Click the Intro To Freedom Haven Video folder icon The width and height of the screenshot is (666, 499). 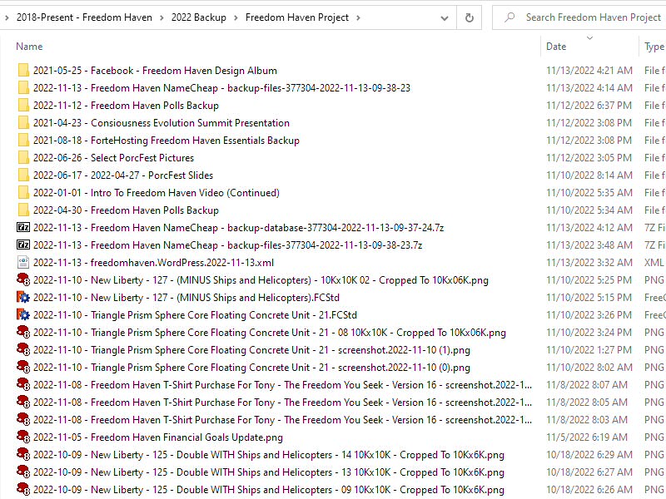pyautogui.click(x=23, y=193)
